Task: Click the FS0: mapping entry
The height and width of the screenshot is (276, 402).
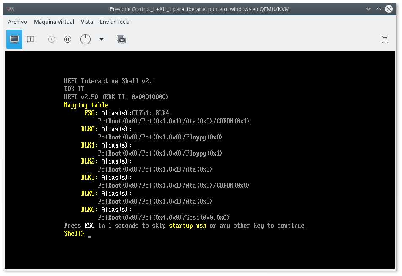Action: pyautogui.click(x=91, y=113)
